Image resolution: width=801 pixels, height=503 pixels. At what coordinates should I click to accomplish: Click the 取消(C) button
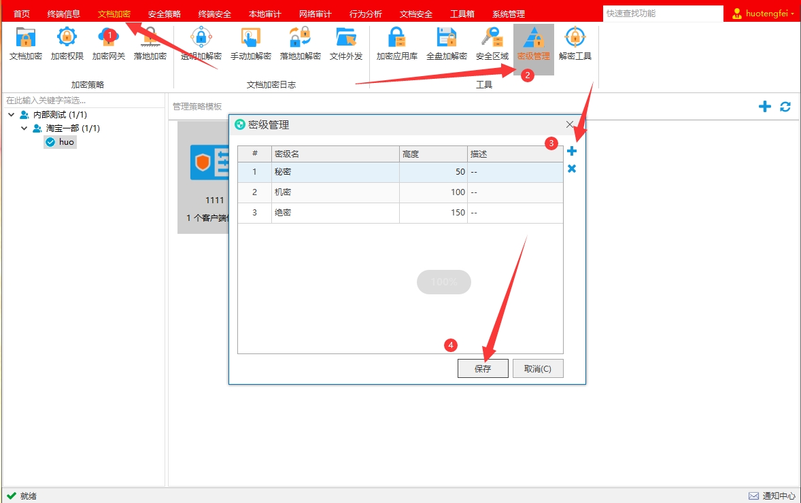point(538,368)
